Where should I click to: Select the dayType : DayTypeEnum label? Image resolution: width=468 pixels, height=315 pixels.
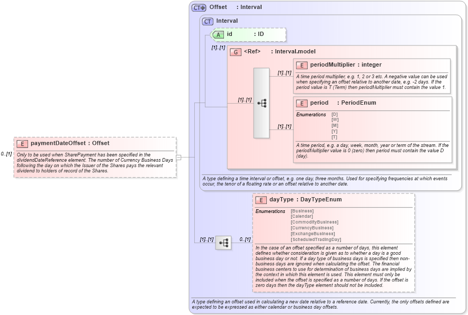coord(305,199)
